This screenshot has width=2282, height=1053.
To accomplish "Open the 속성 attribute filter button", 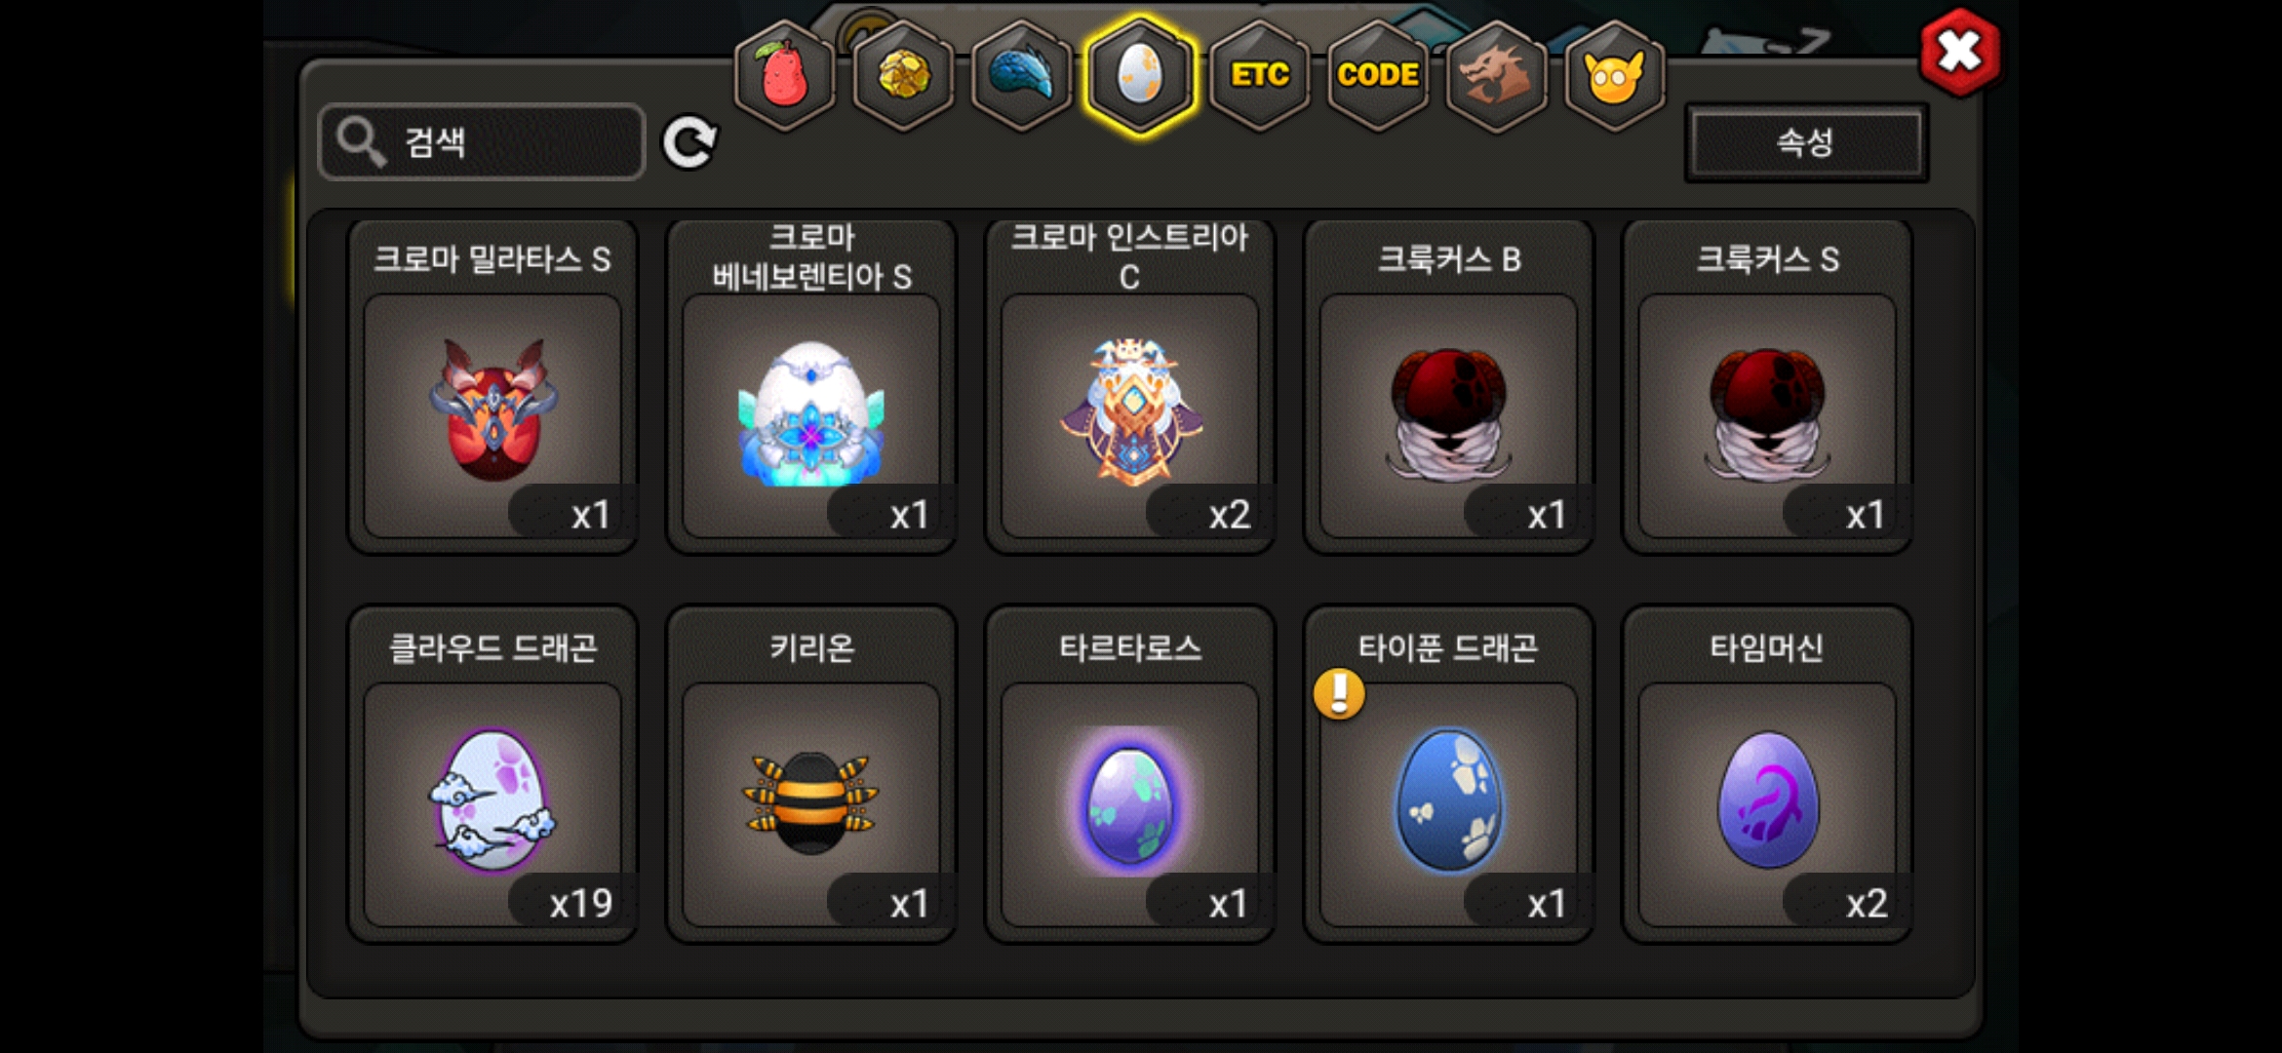I will point(1806,142).
